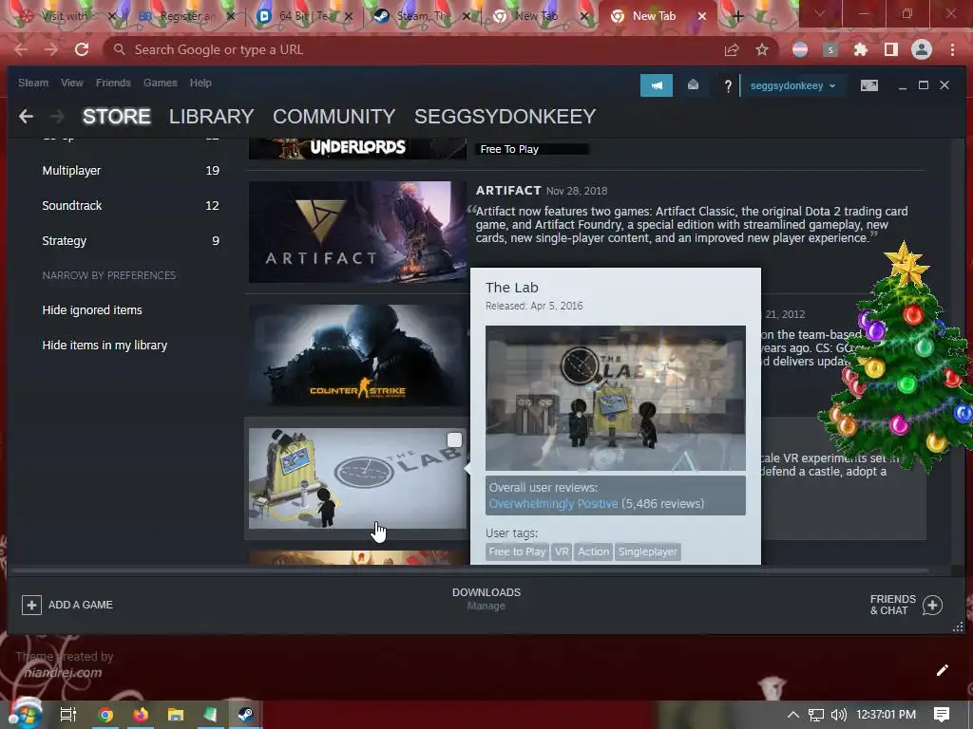The image size is (973, 729).
Task: Click Steam forward navigation arrow
Action: [x=57, y=116]
